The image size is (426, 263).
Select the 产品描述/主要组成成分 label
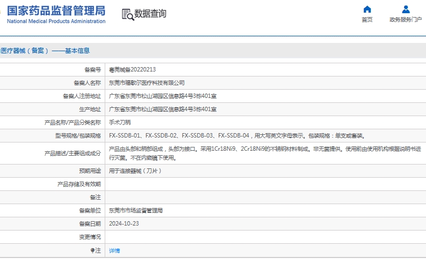pyautogui.click(x=73, y=154)
